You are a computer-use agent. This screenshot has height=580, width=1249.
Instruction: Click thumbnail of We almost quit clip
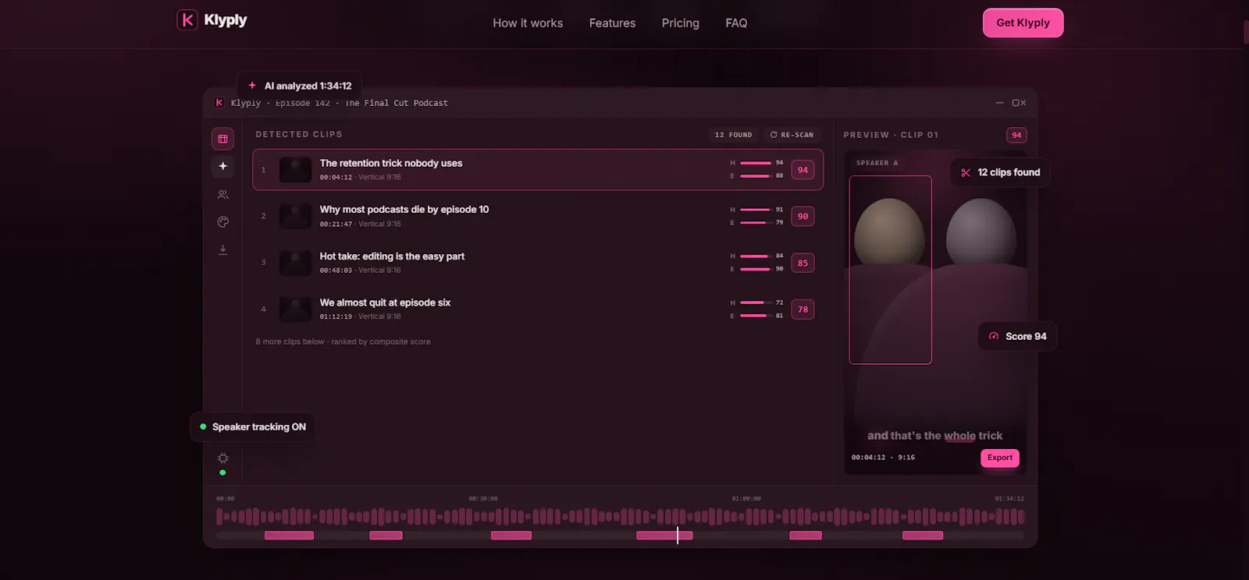pos(295,309)
